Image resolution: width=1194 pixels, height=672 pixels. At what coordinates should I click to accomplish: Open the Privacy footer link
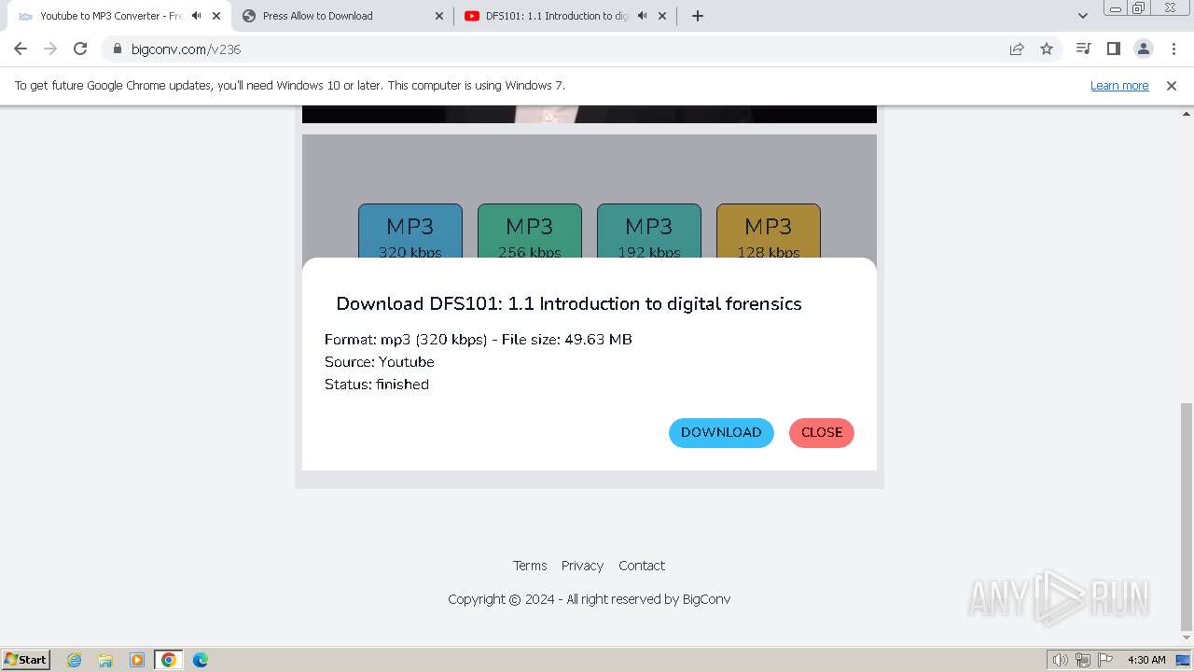coord(582,566)
